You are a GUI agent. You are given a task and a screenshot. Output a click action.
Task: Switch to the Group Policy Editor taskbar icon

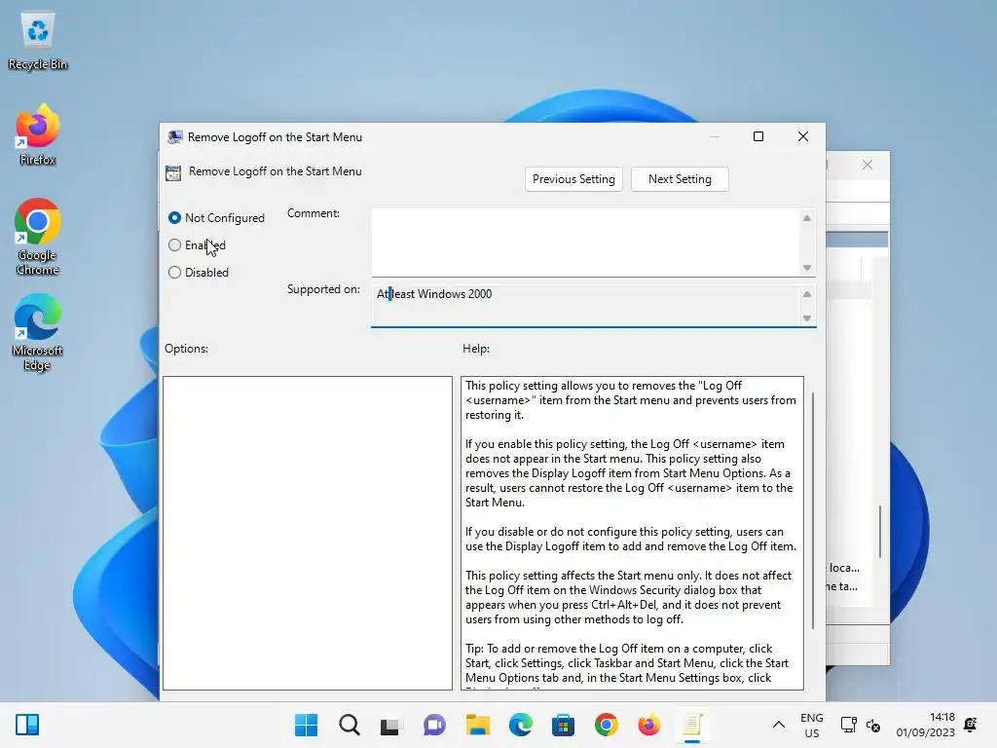[692, 725]
